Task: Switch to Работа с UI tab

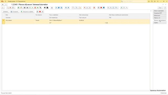Action: [160, 18]
